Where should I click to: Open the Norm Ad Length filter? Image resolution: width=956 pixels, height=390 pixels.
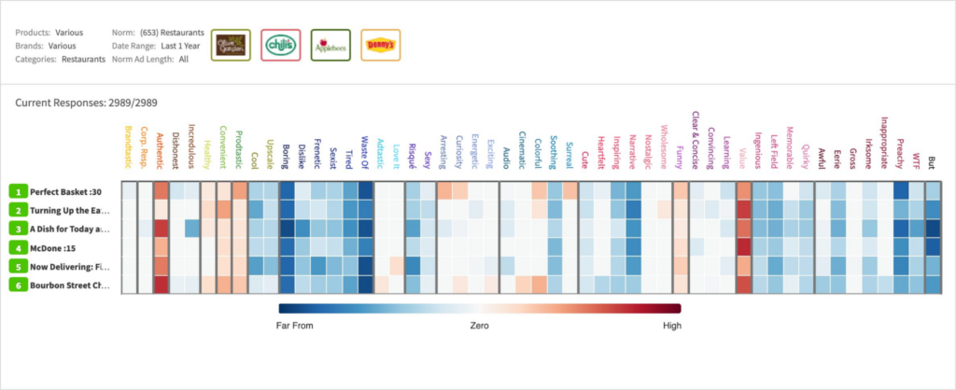[x=183, y=59]
